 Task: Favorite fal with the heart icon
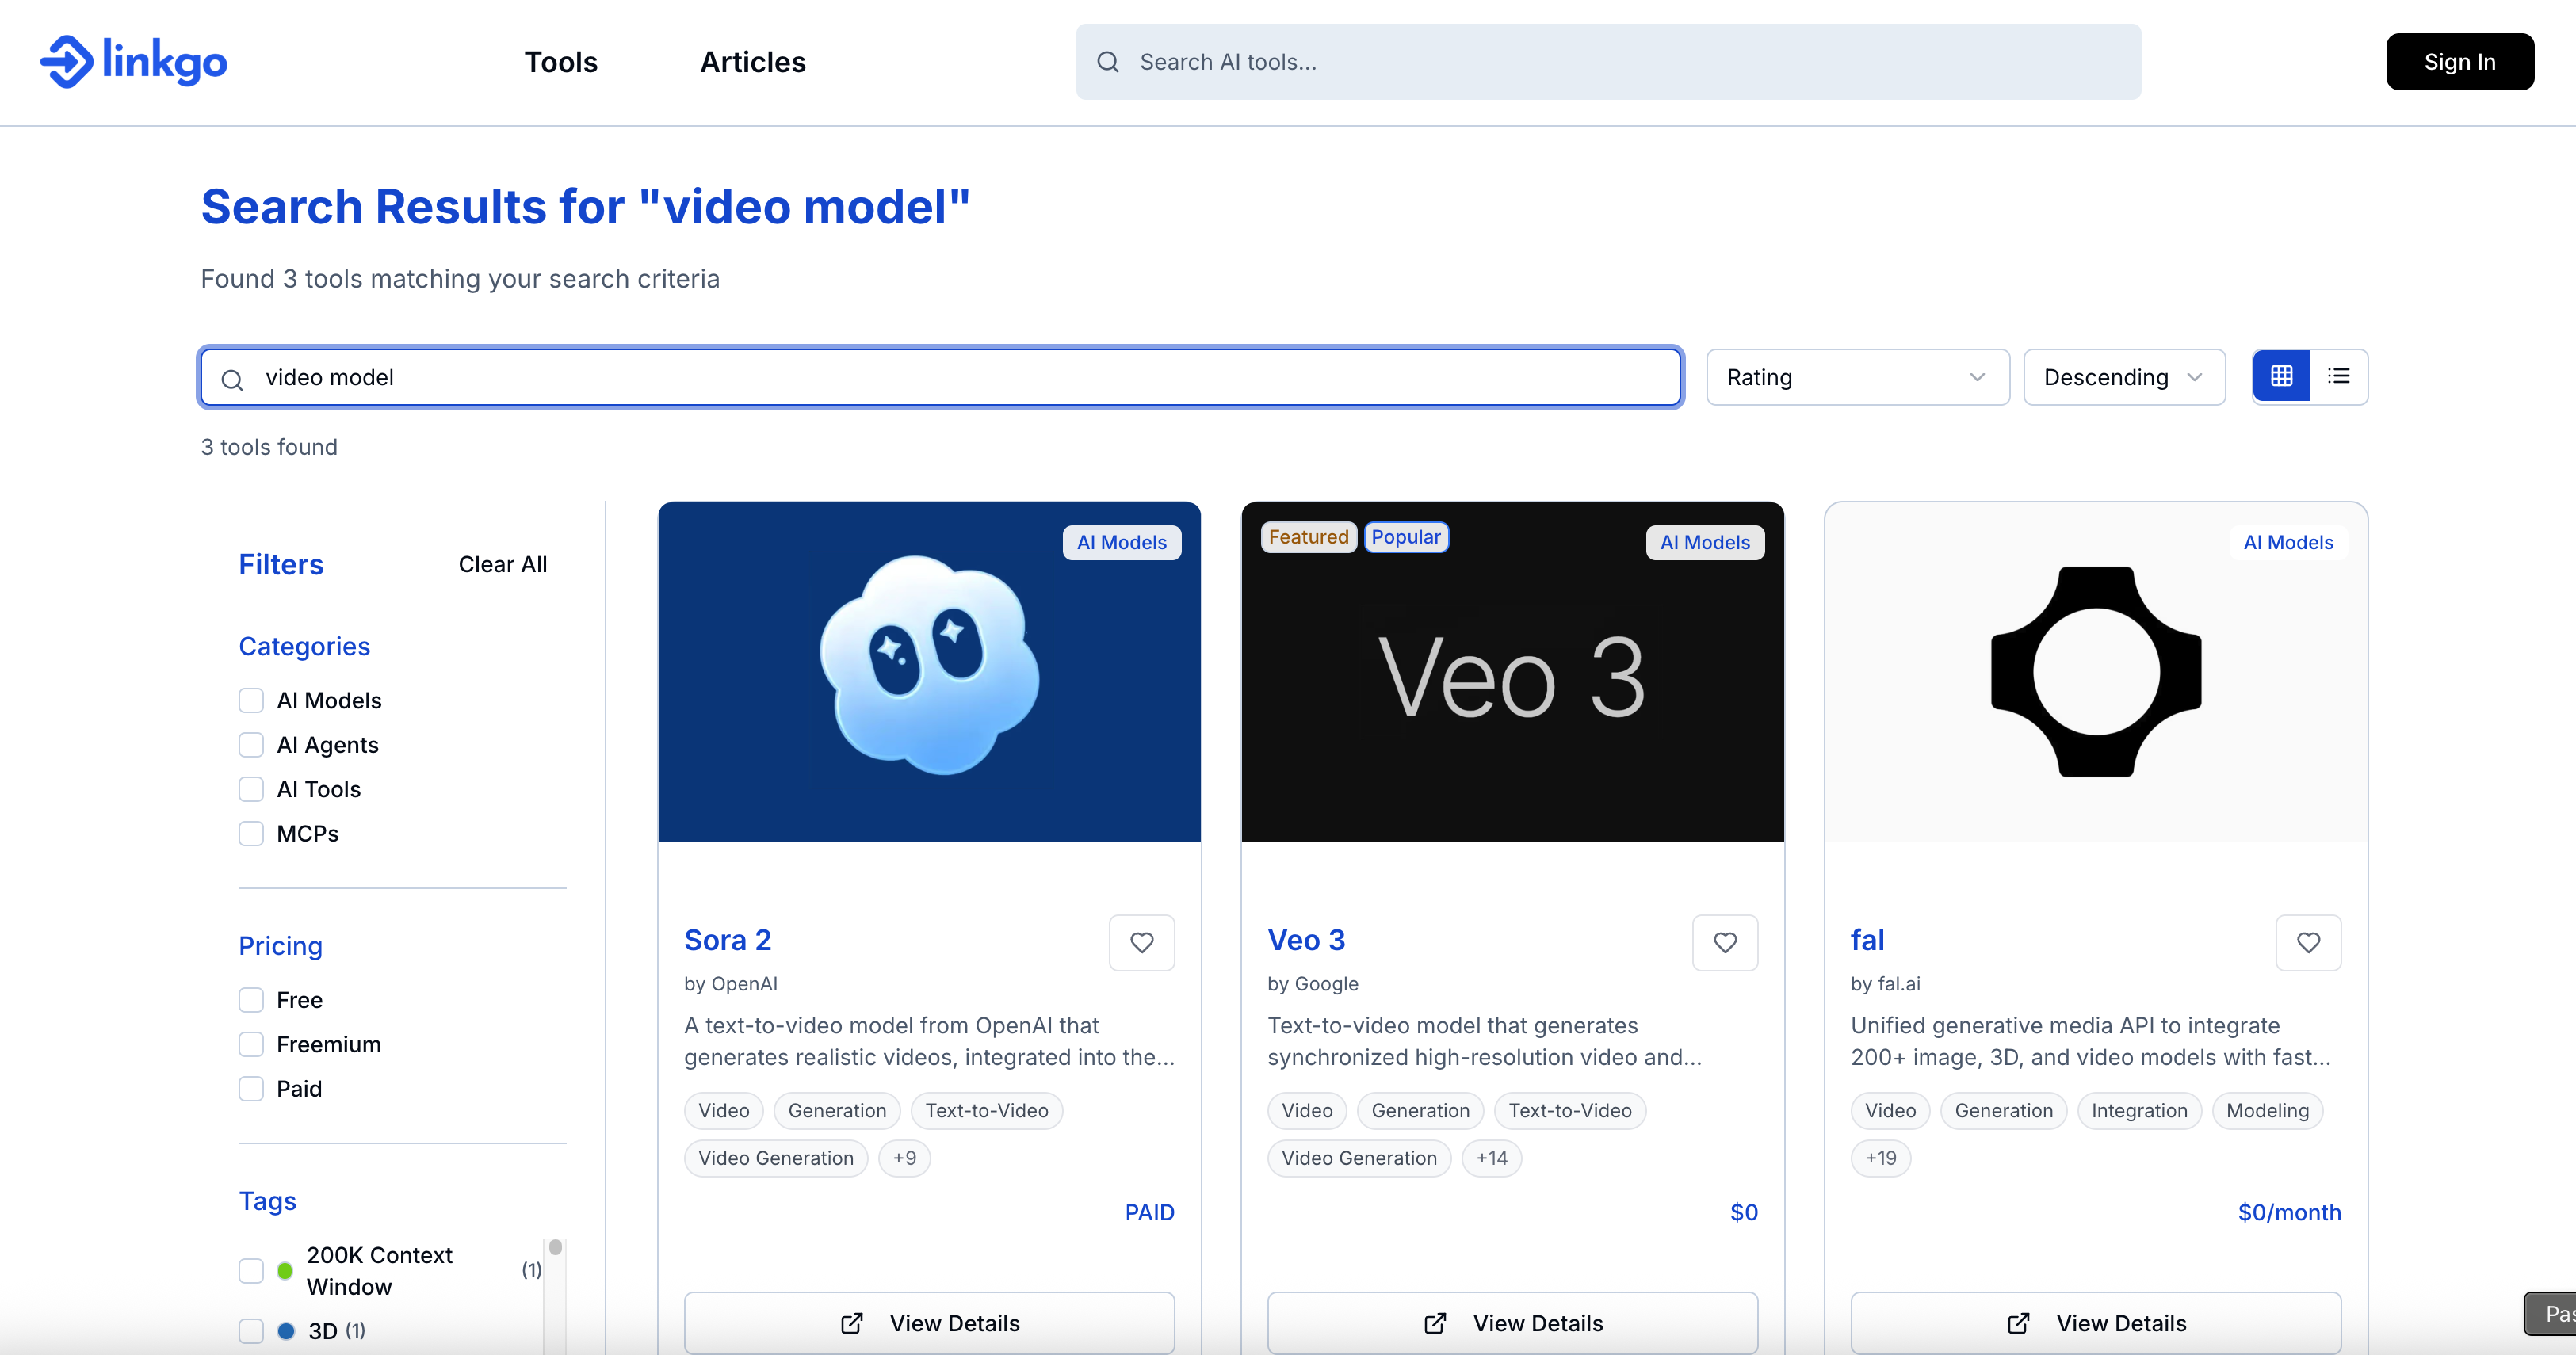pyautogui.click(x=2308, y=942)
